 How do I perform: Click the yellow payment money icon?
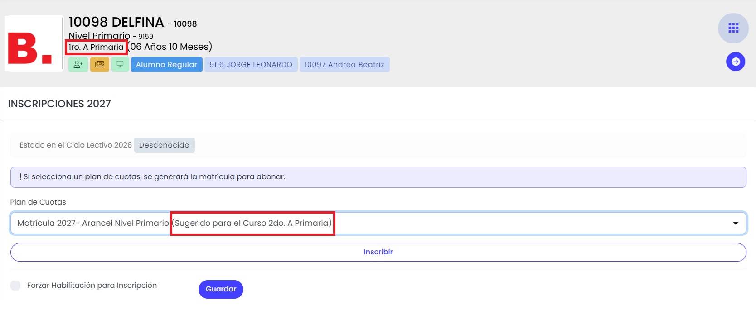point(100,64)
